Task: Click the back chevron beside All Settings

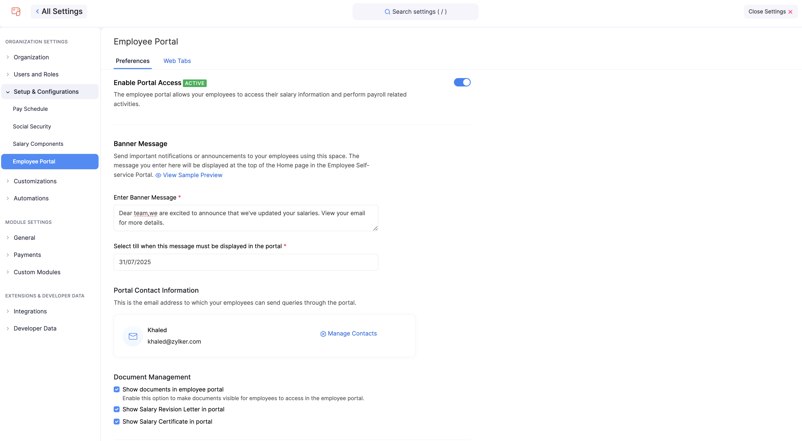Action: point(37,11)
